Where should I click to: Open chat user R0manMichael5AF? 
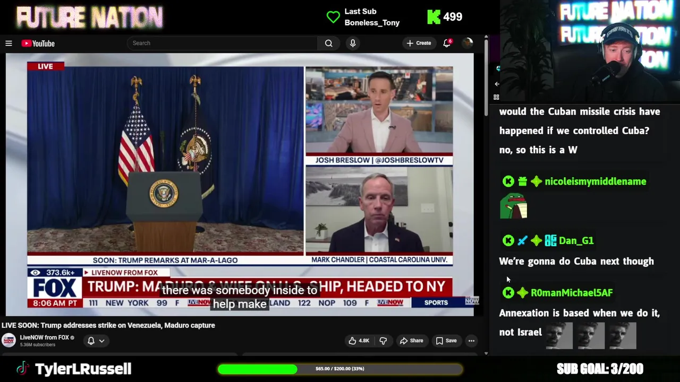click(572, 293)
